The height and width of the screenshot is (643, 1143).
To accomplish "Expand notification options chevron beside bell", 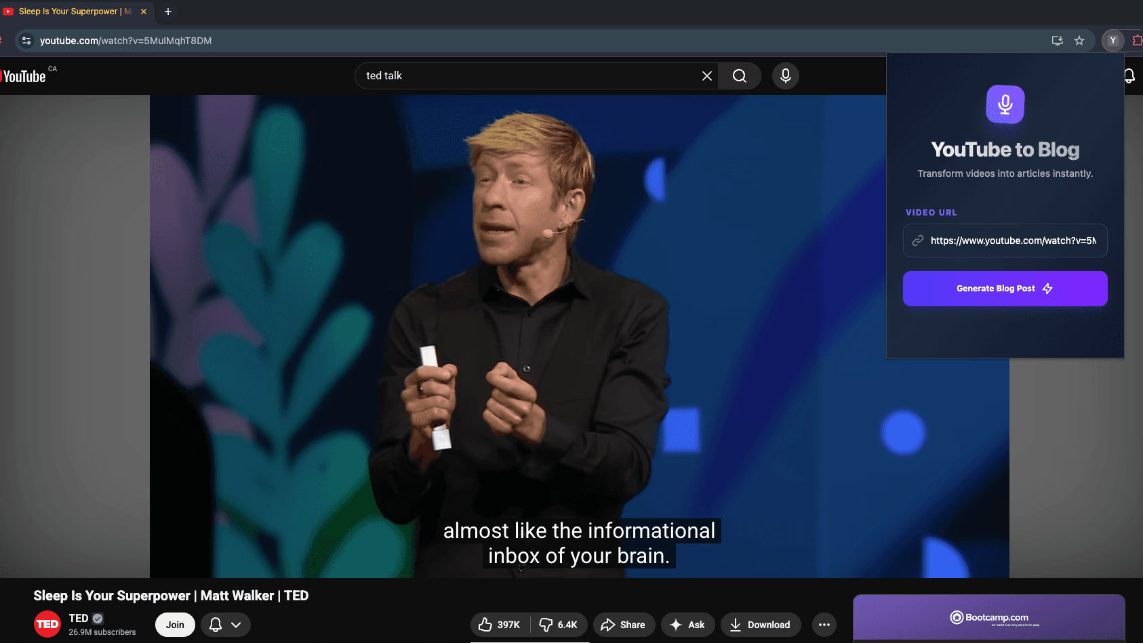I will pyautogui.click(x=236, y=625).
